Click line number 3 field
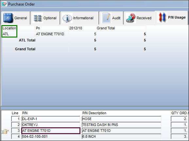This screenshot has width=189, height=141. (16, 131)
